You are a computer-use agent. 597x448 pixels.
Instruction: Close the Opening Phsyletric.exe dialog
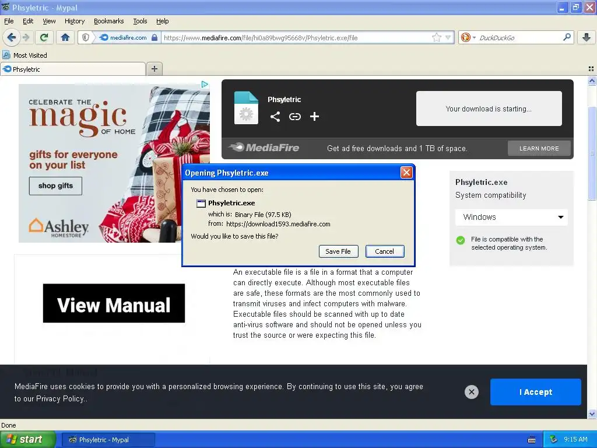click(406, 173)
